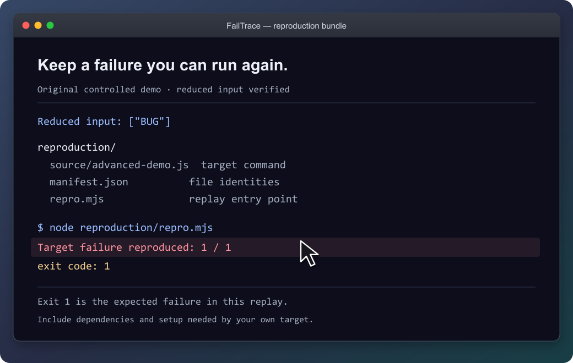Click the 'target command' description
This screenshot has width=573, height=363.
point(243,165)
